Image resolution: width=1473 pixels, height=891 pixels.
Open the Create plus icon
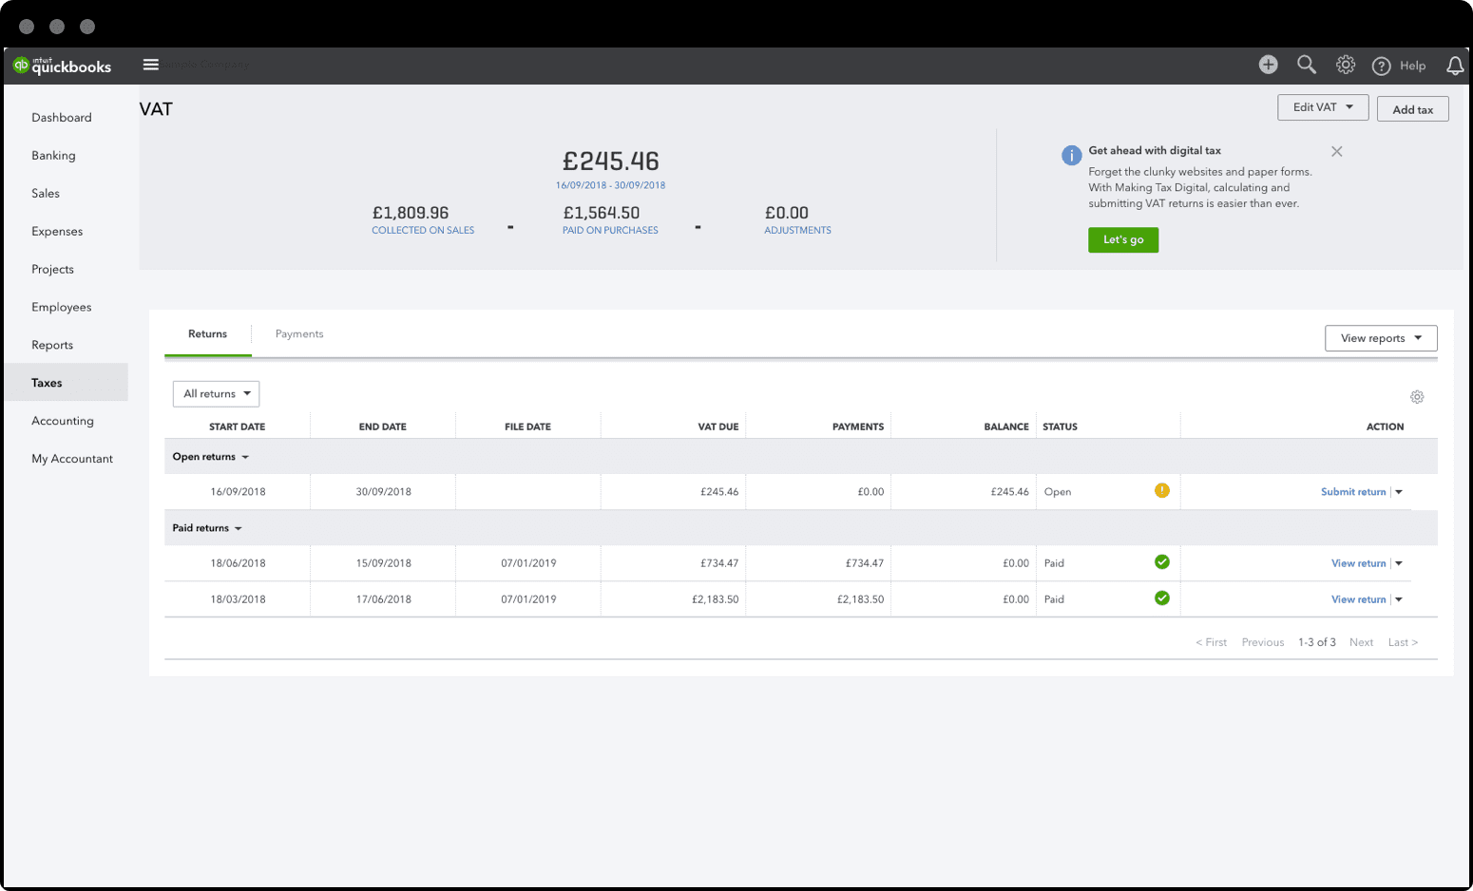[x=1268, y=65]
